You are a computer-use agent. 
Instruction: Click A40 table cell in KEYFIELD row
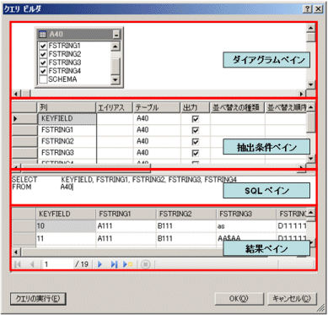pos(157,119)
